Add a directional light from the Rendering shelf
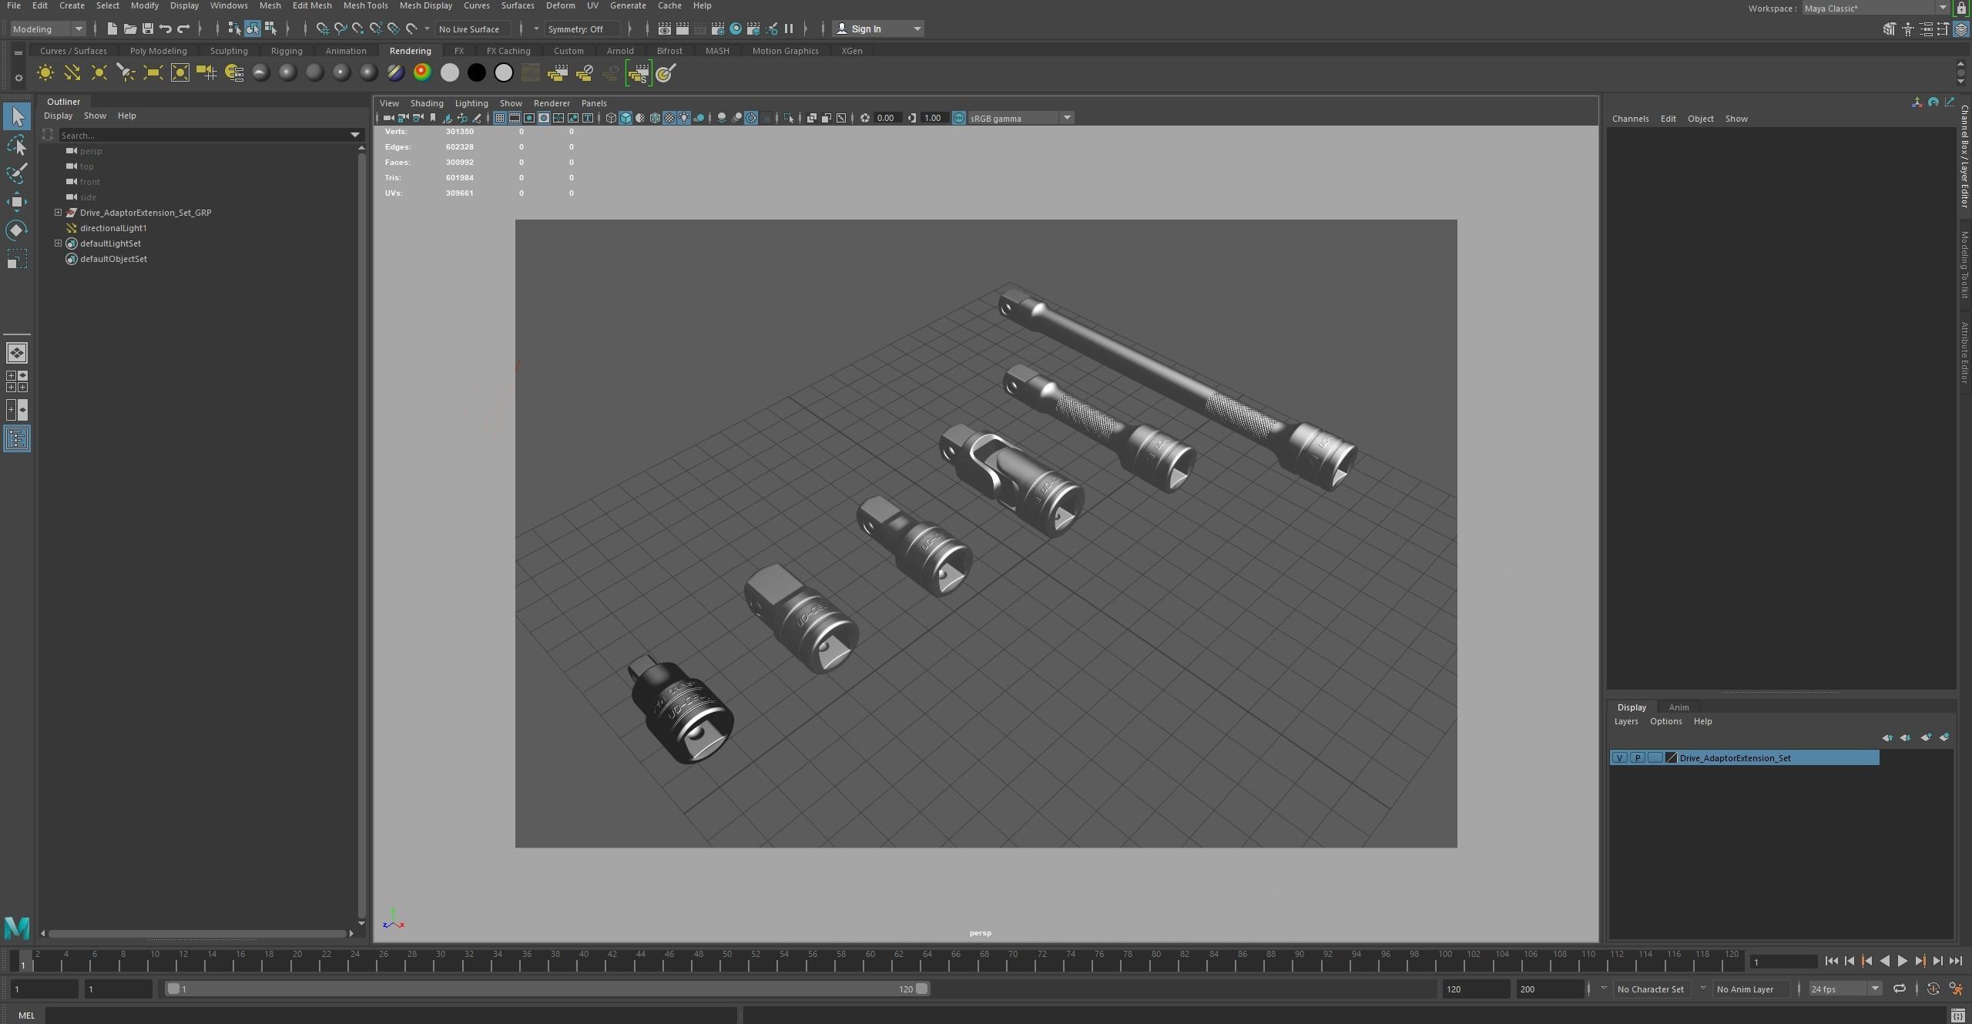Screen dimensions: 1972x1024 [72, 73]
